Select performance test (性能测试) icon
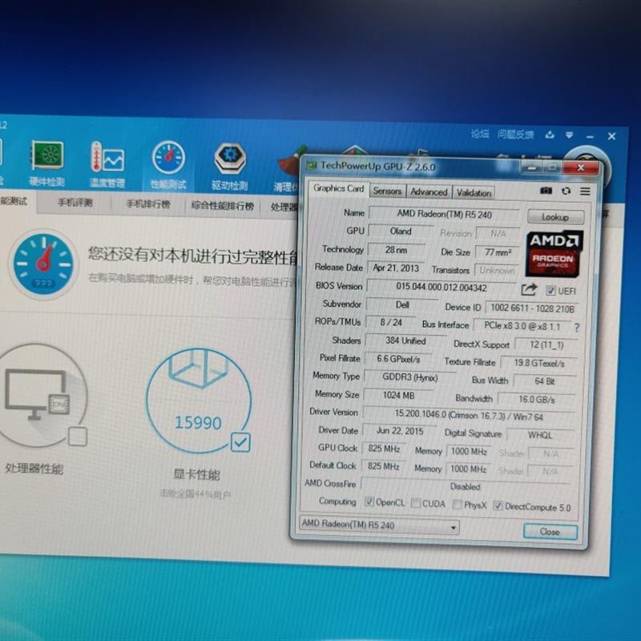The image size is (641, 641). [168, 165]
